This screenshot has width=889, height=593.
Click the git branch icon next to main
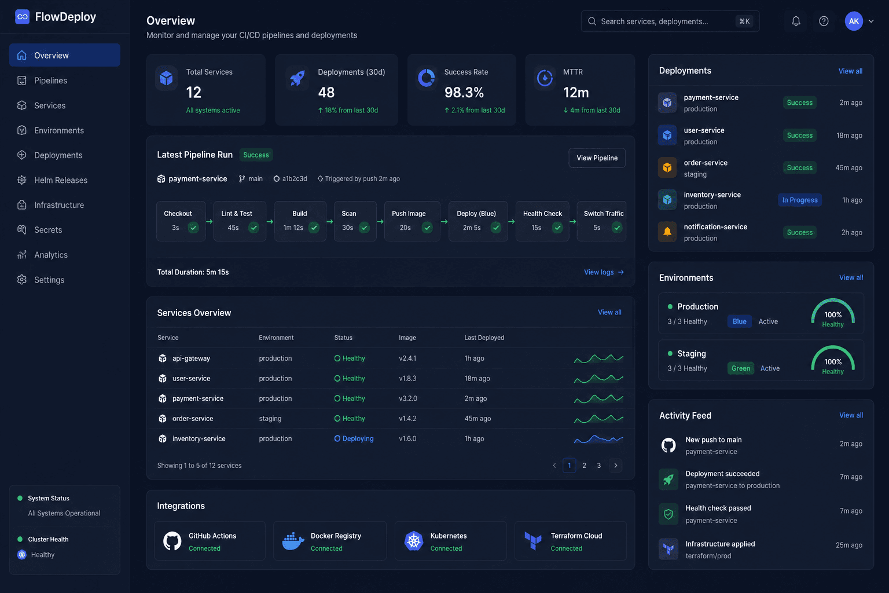tap(242, 179)
